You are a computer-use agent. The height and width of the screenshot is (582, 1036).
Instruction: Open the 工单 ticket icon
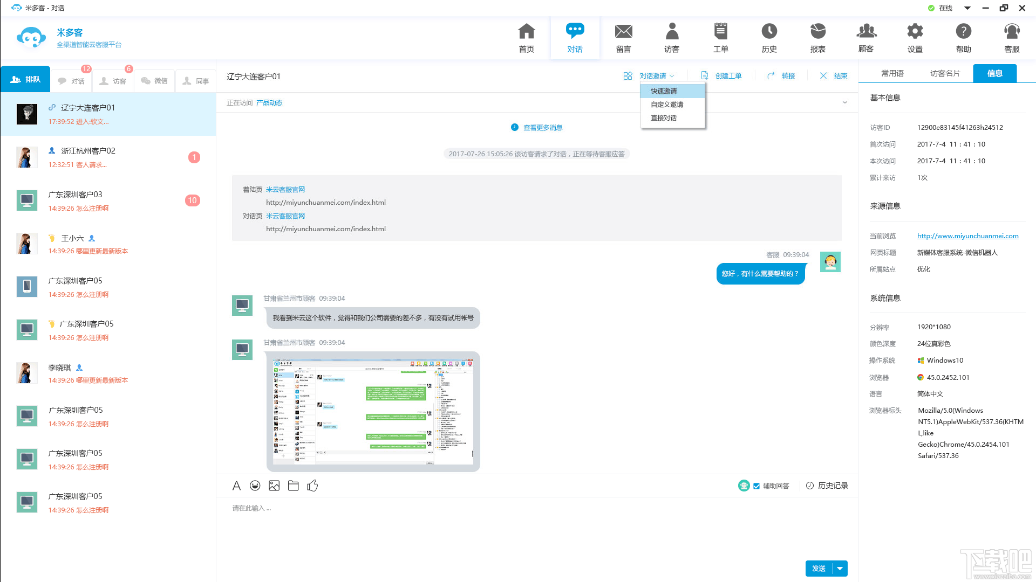720,32
